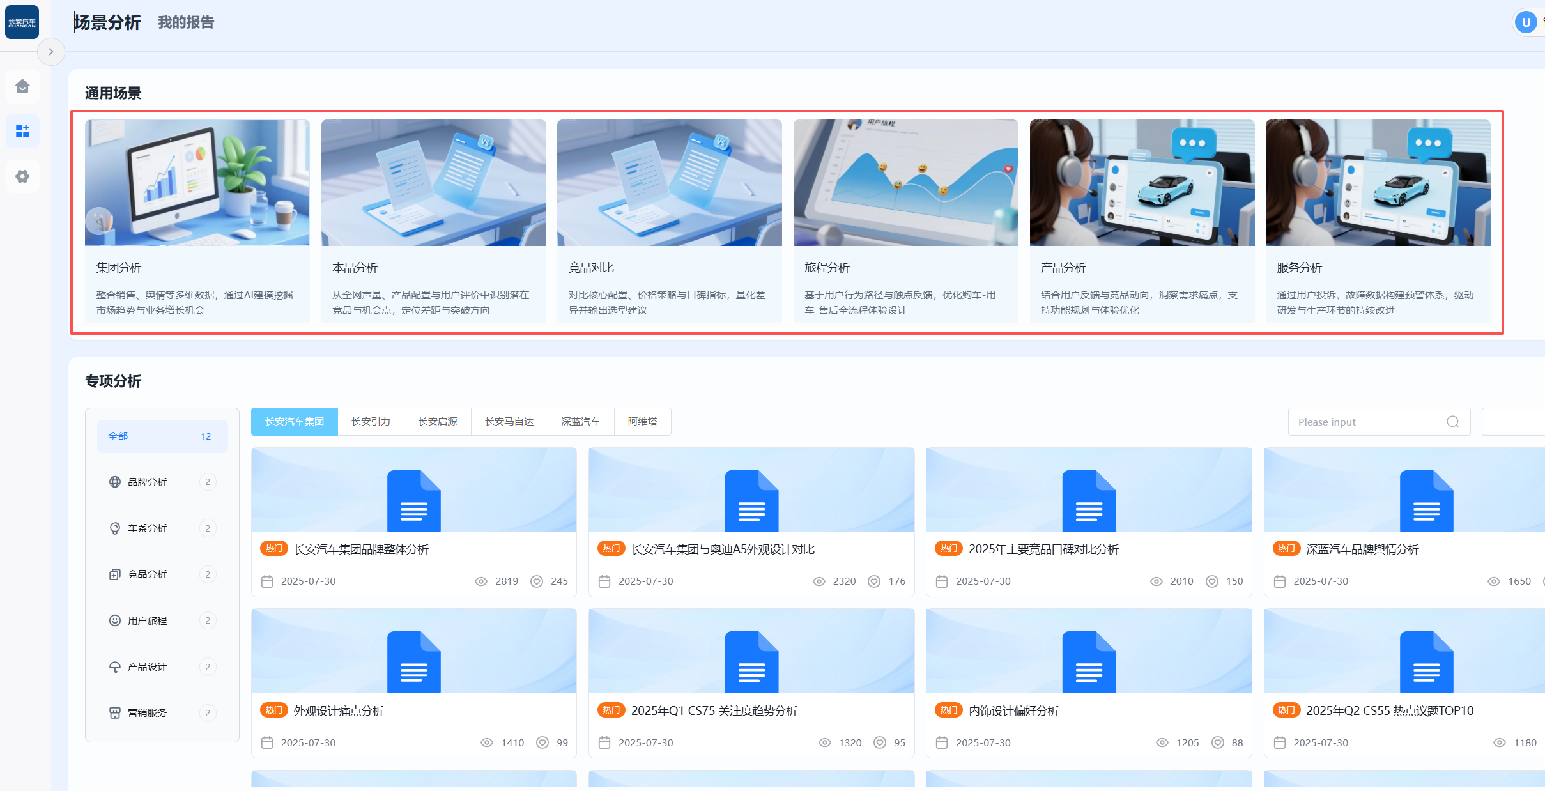Click the globe icon next to 品牌分析
Screen dimensions: 1545x791
pyautogui.click(x=115, y=482)
